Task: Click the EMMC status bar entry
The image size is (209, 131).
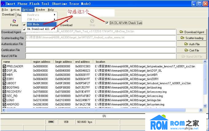Action: (51, 122)
